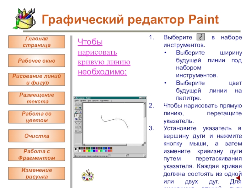
Task: Click the Paint canvas vertical scrollbar
Action: tap(144, 123)
